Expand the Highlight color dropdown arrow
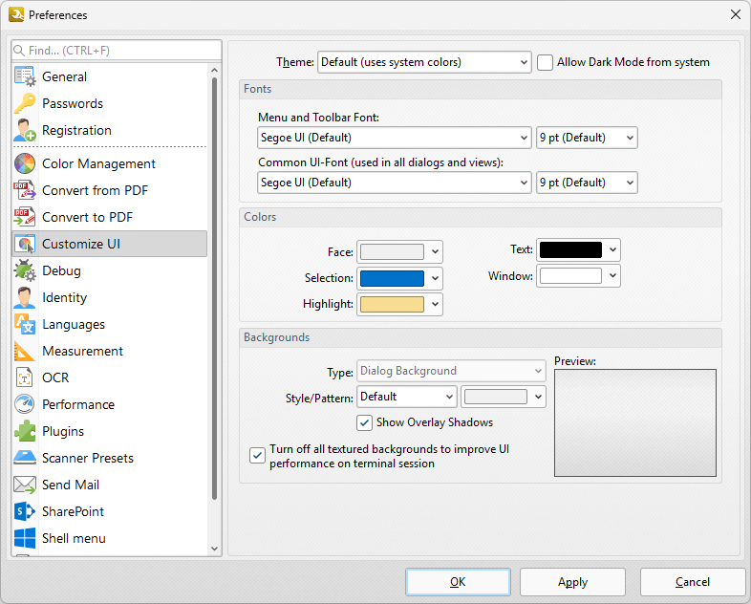Screen dimensions: 751x604 (435, 304)
